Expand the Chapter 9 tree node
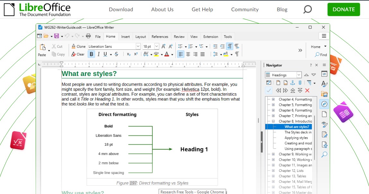The width and height of the screenshot is (369, 194). coord(273,154)
